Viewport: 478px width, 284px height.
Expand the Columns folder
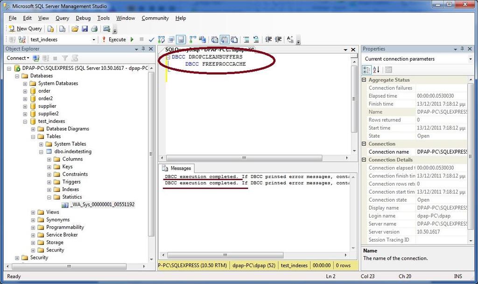click(x=49, y=159)
